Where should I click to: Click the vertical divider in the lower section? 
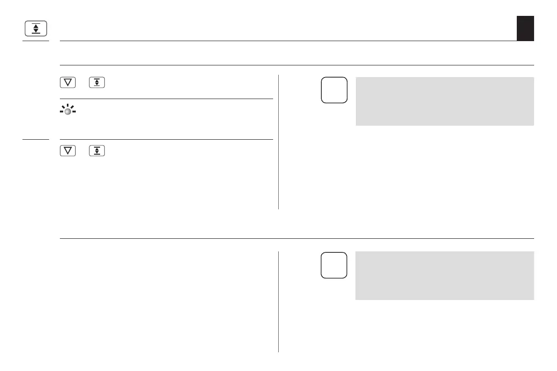coord(278,301)
